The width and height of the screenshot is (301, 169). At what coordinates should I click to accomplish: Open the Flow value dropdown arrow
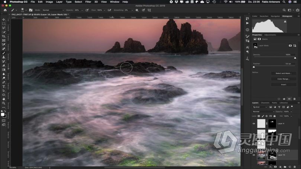coord(104,10)
